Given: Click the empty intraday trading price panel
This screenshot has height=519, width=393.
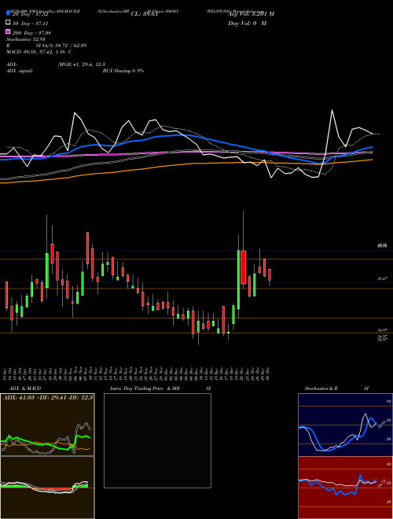Looking at the screenshot, I should [x=157, y=440].
